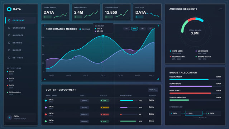
Task: Open the Impressions 2.4M stat card
Action: pos(86,12)
